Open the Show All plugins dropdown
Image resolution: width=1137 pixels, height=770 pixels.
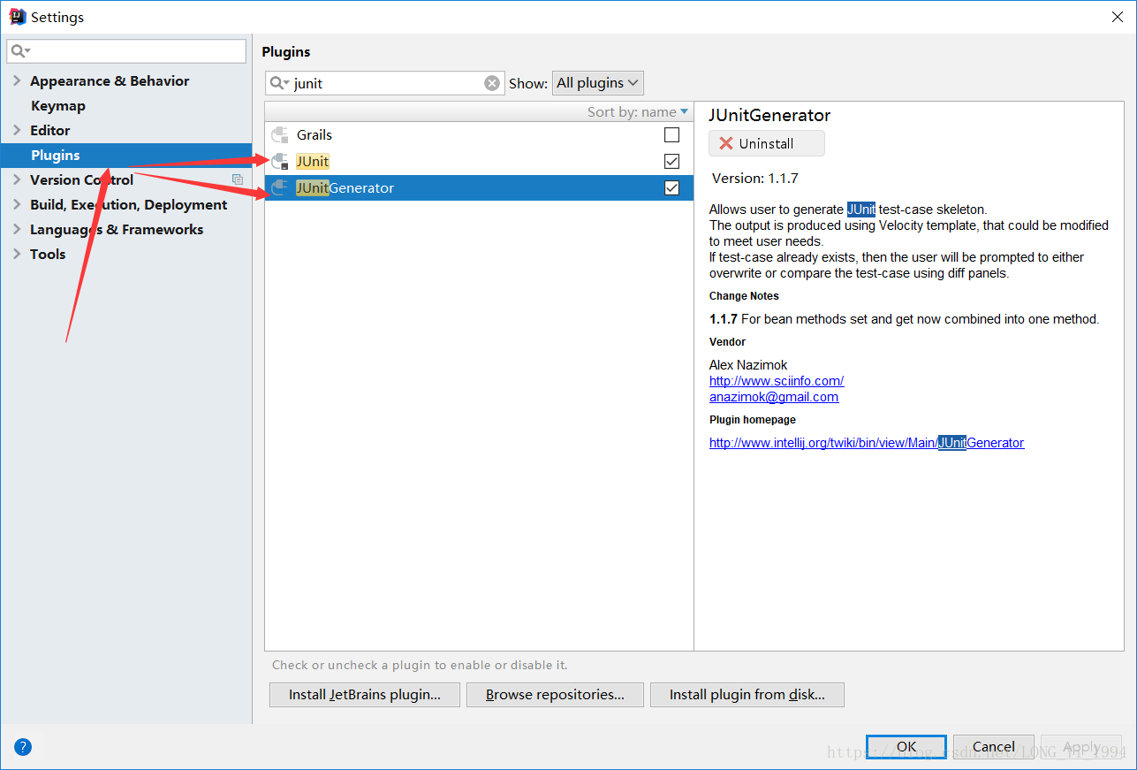pos(598,83)
